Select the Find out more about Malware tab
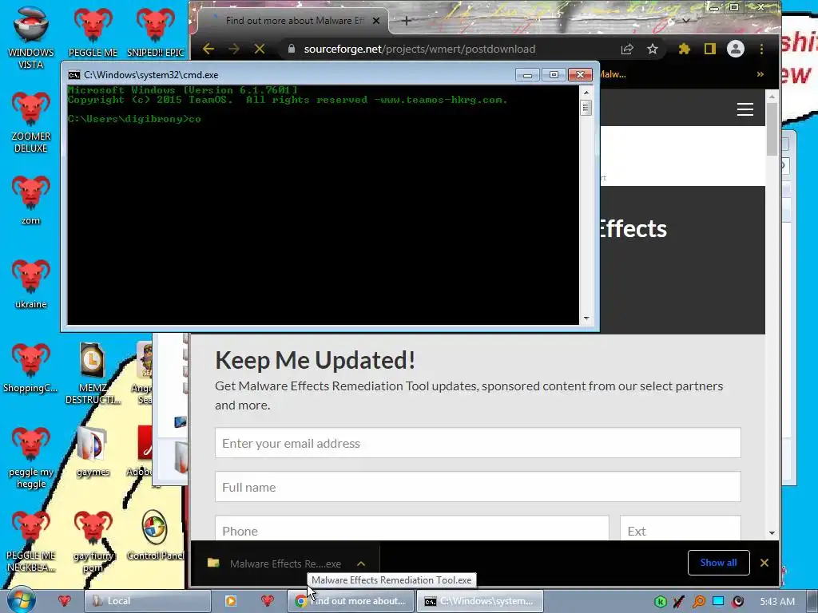The height and width of the screenshot is (613, 818). [292, 21]
